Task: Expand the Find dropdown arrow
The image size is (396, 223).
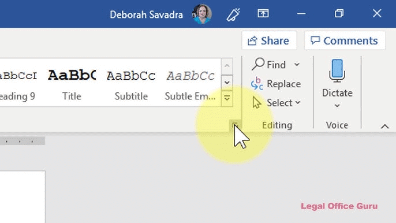Action: [297, 65]
